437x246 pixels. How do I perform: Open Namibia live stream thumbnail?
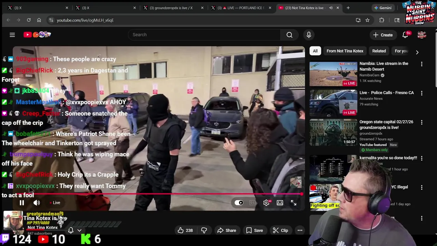[x=333, y=74]
